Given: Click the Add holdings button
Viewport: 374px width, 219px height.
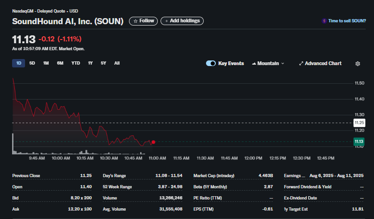Looking at the screenshot, I should click(x=182, y=21).
